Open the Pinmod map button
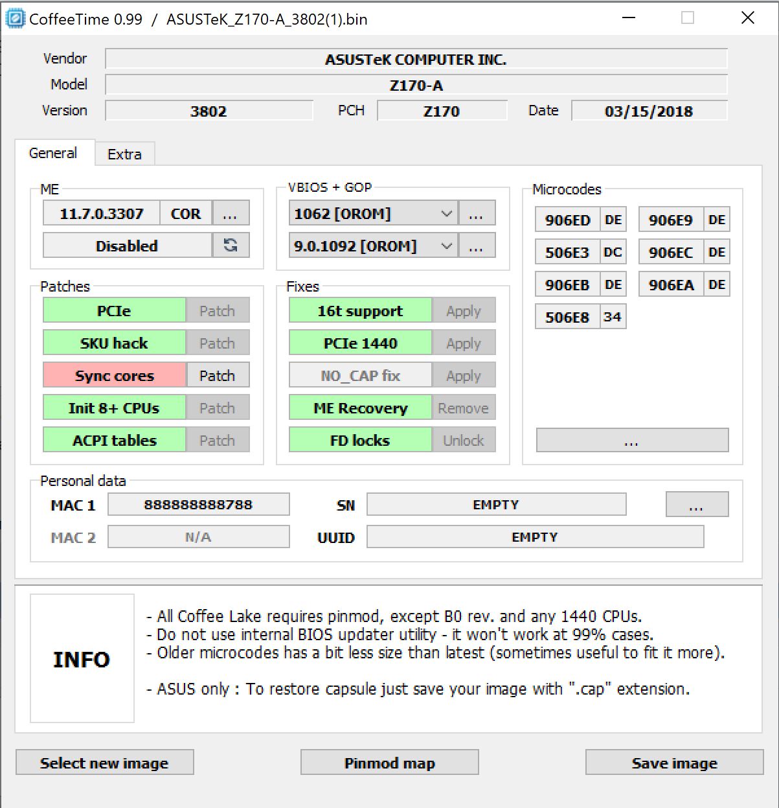 tap(390, 763)
